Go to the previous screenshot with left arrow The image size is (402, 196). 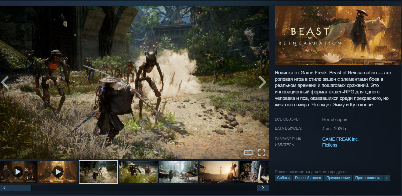click(x=5, y=82)
